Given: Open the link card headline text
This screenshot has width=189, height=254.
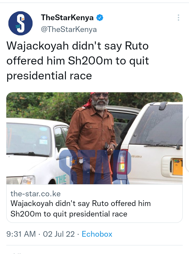Looking at the screenshot, I should [81, 209].
